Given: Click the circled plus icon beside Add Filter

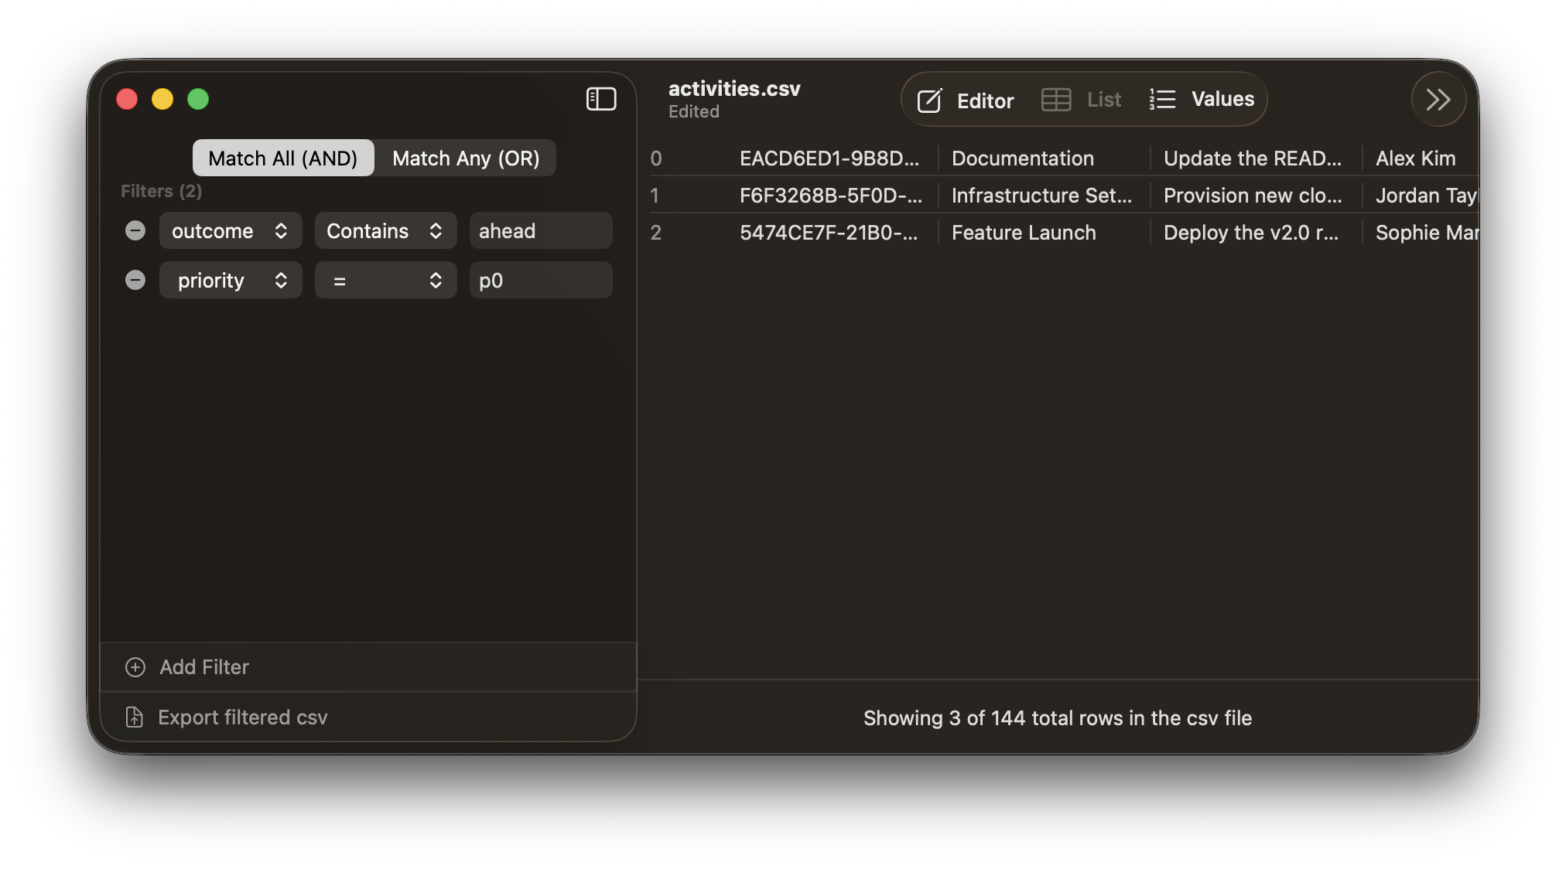Looking at the screenshot, I should pyautogui.click(x=135, y=667).
